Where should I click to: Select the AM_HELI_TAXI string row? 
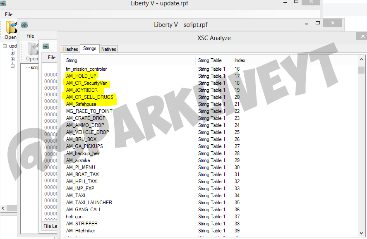(211, 181)
